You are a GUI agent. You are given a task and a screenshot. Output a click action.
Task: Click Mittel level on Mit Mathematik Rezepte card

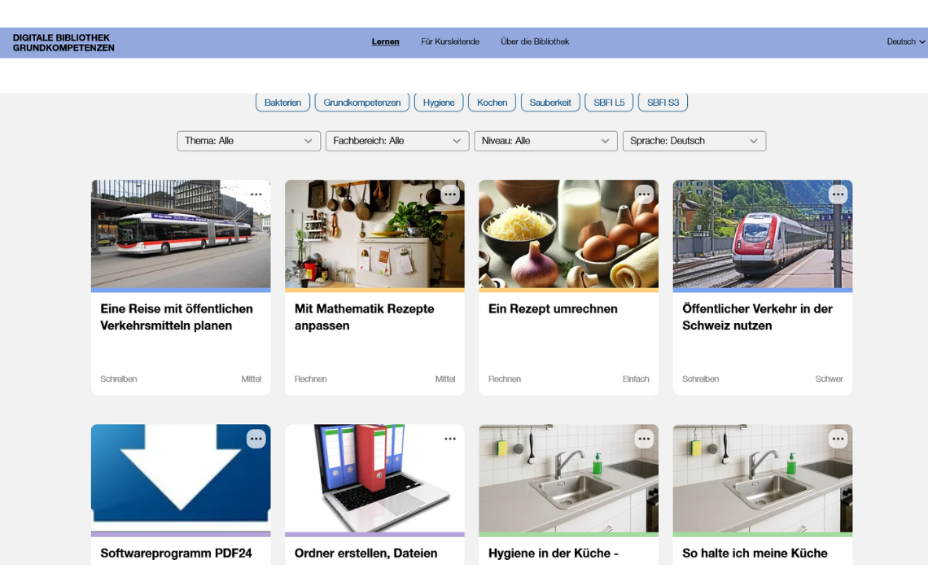click(x=445, y=378)
